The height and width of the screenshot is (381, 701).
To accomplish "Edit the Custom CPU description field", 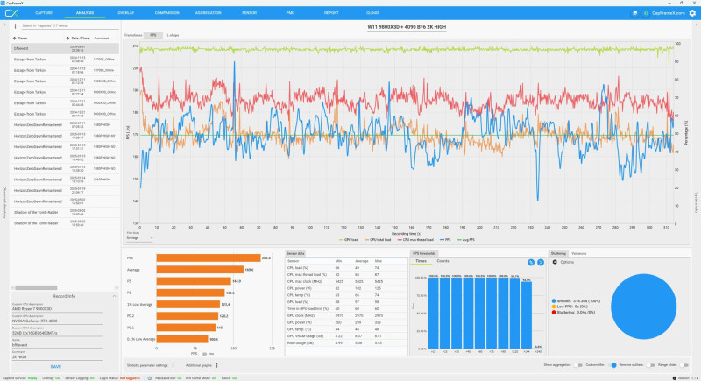I will coord(57,309).
